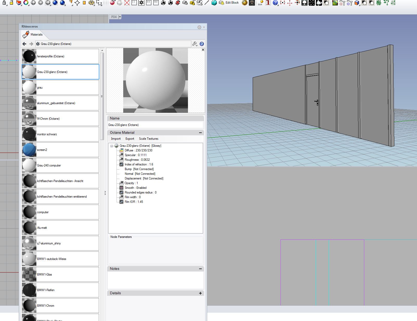Image resolution: width=417 pixels, height=321 pixels.
Task: Open the P04 viewport dropdown
Action: point(120,17)
